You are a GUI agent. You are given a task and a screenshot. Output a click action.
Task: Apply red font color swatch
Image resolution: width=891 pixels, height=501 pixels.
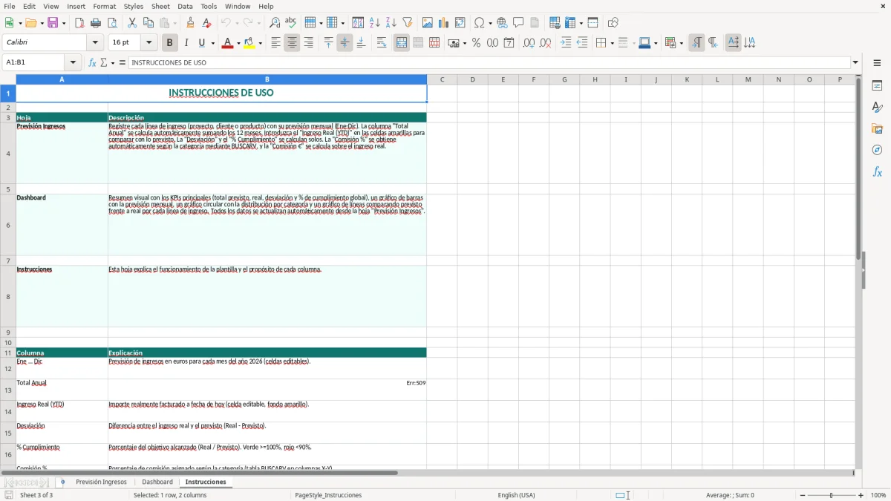226,43
